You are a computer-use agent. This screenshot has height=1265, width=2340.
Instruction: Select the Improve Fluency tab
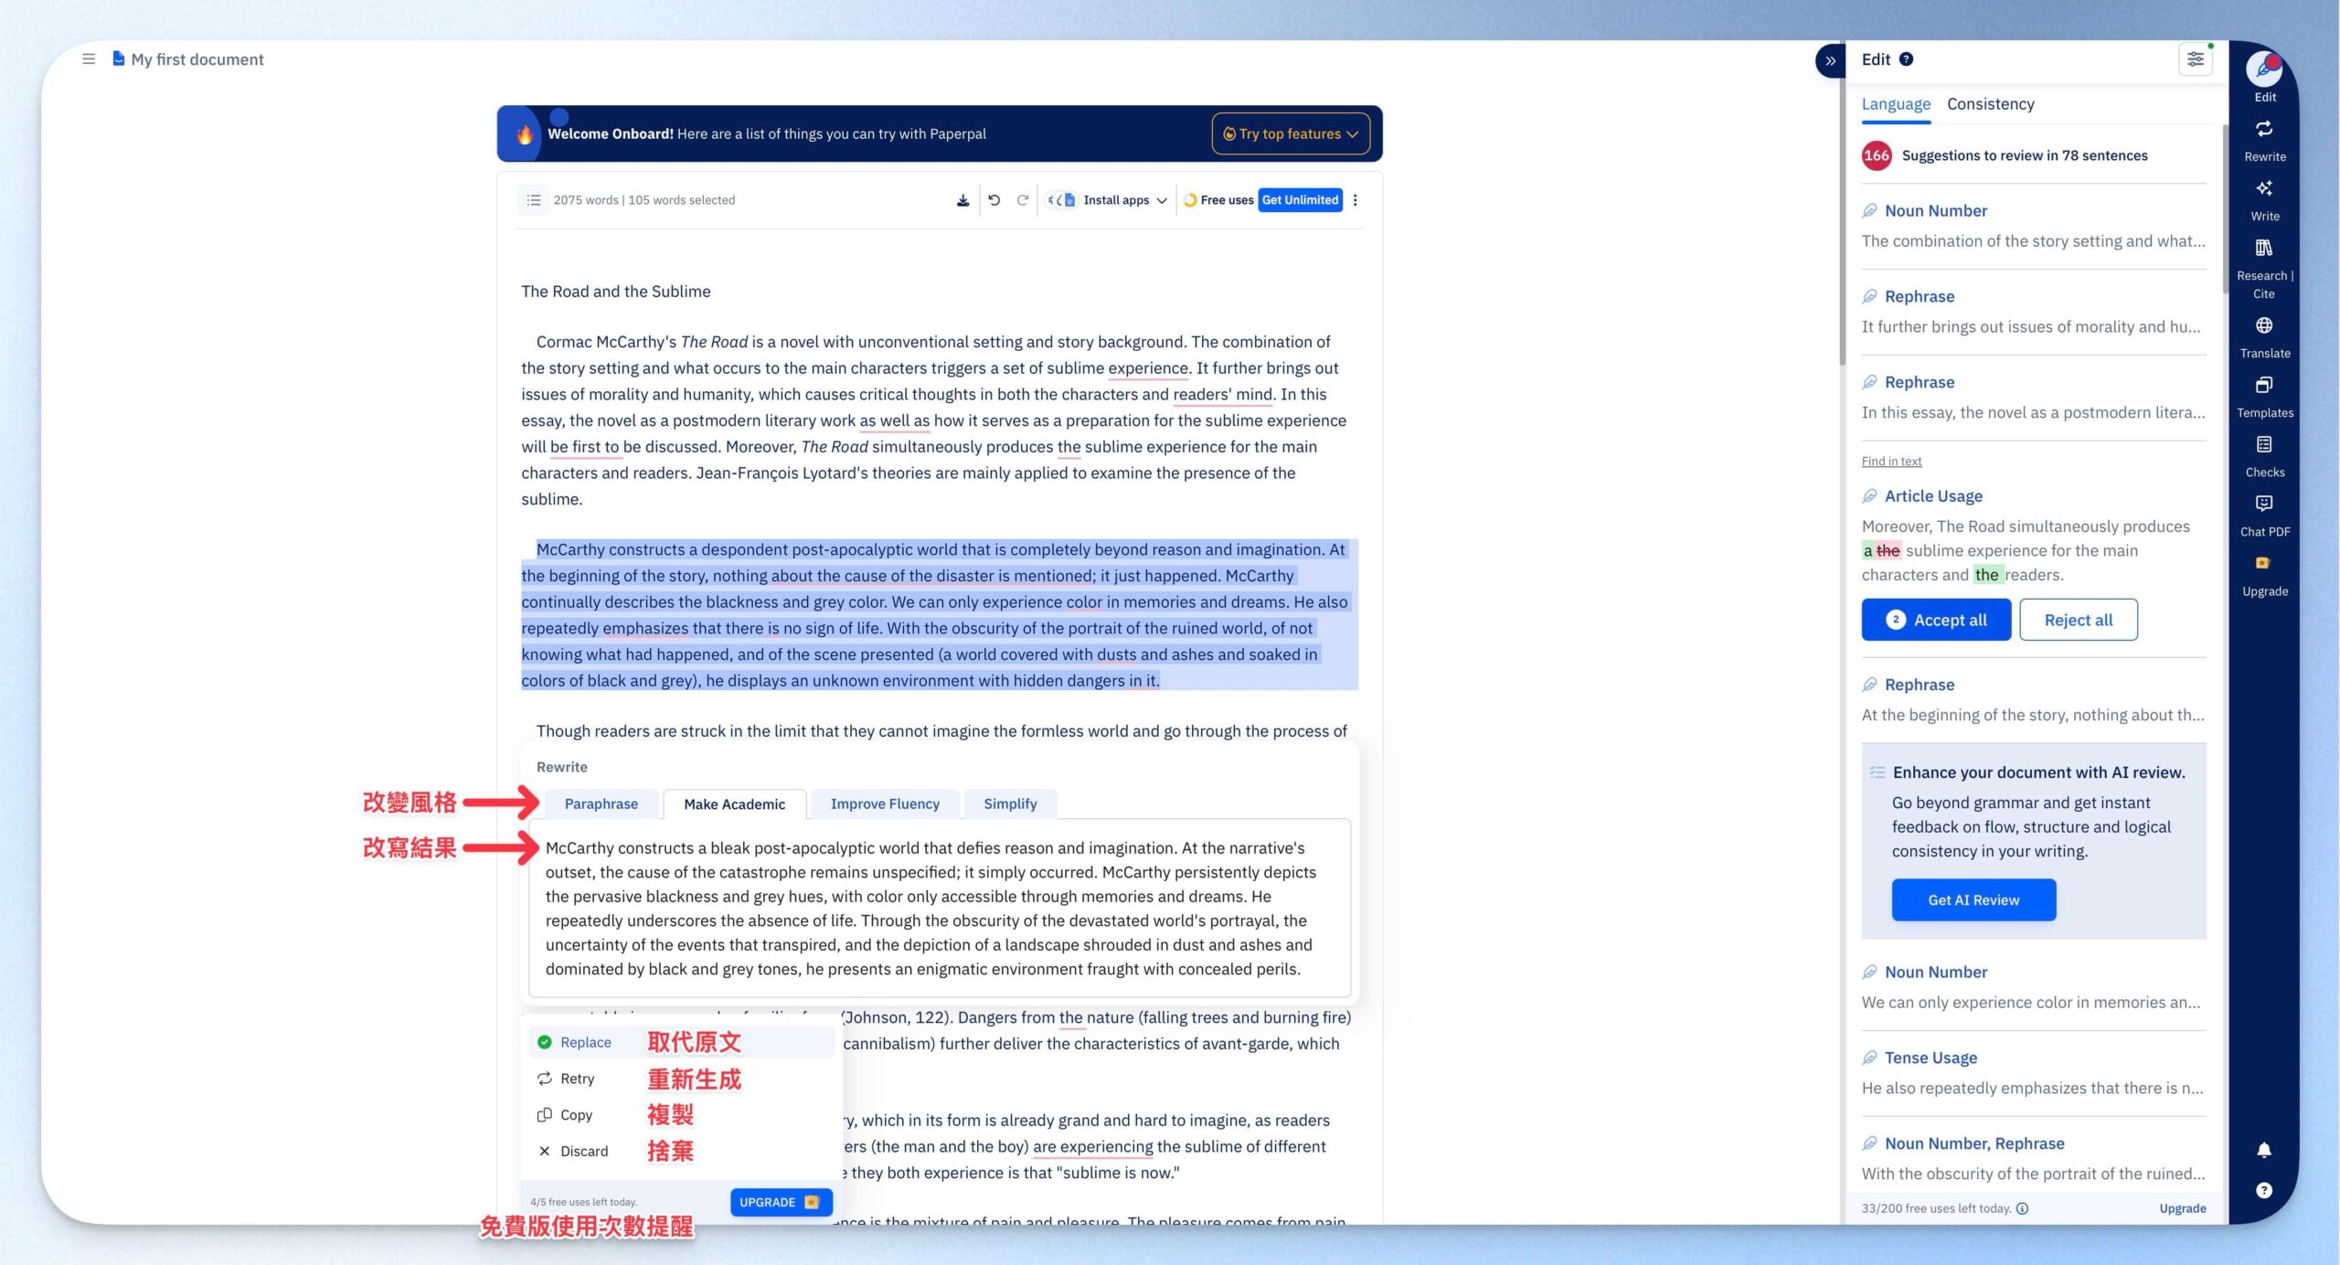(884, 803)
